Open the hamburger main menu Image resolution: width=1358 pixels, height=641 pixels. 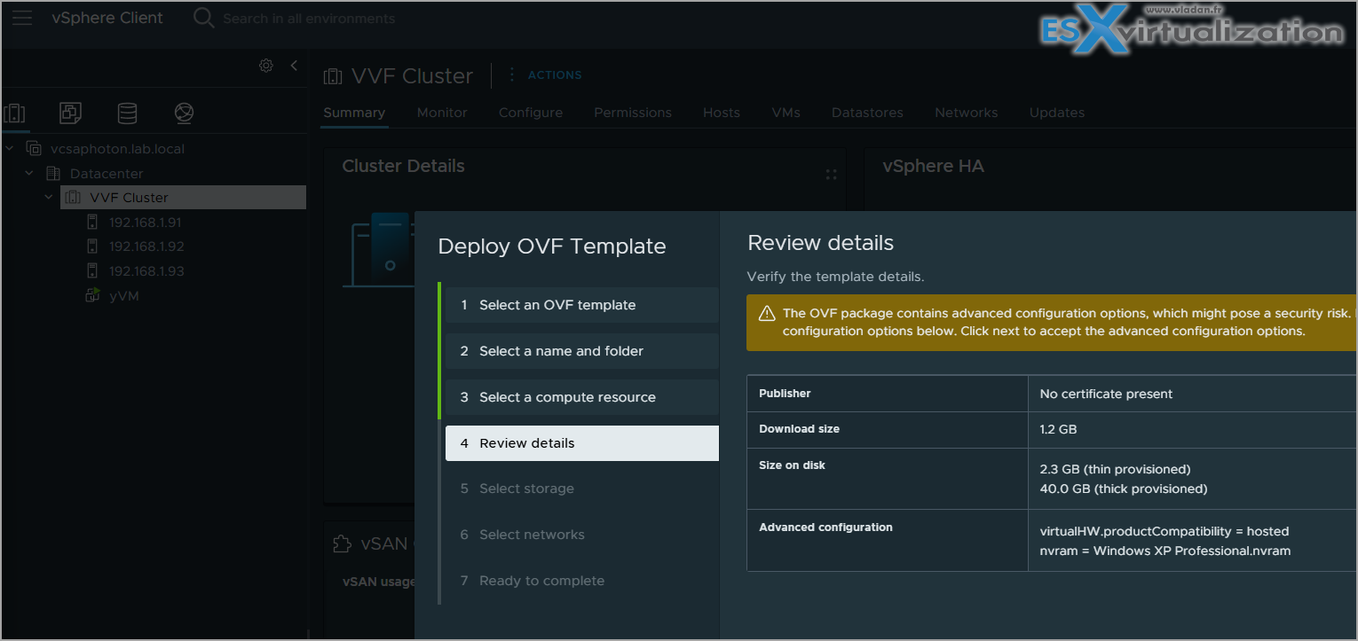click(x=22, y=19)
